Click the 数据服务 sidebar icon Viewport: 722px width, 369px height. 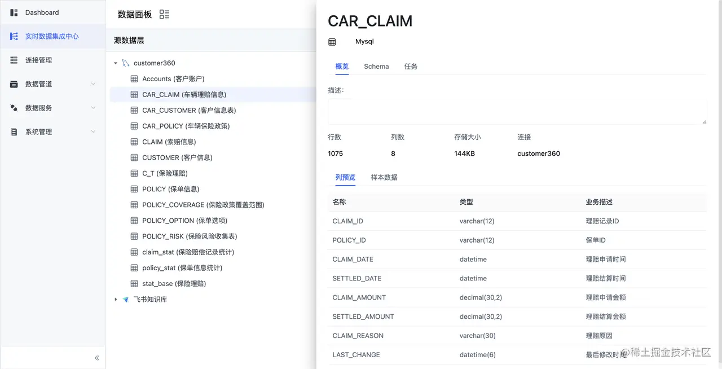[14, 108]
